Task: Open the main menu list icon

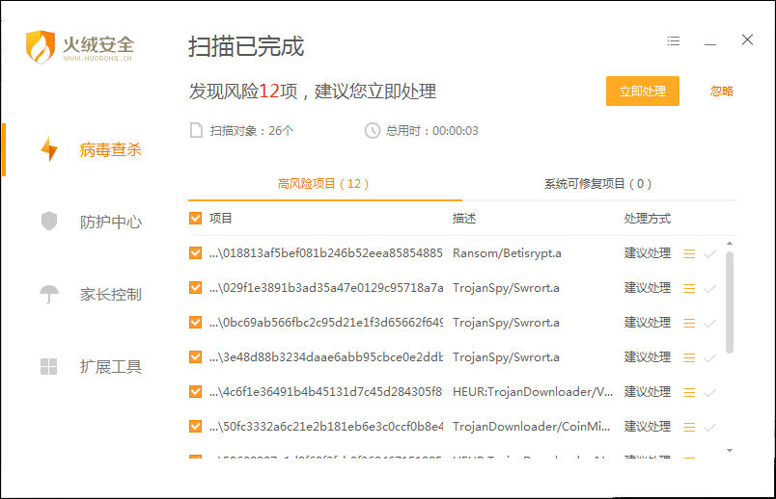Action: pyautogui.click(x=673, y=41)
